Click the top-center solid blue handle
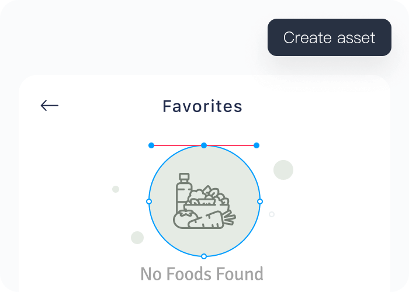 [204, 145]
